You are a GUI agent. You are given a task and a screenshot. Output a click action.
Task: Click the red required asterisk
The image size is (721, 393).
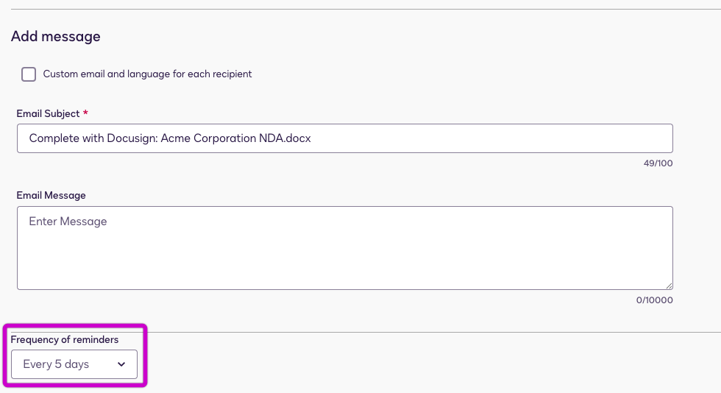tap(85, 114)
